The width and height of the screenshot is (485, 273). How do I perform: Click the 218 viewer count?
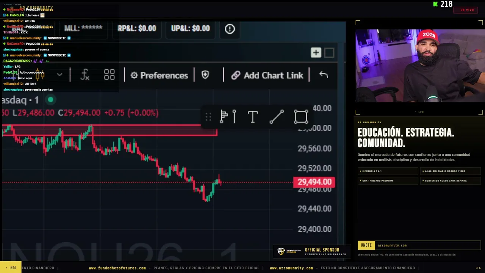[x=446, y=4]
